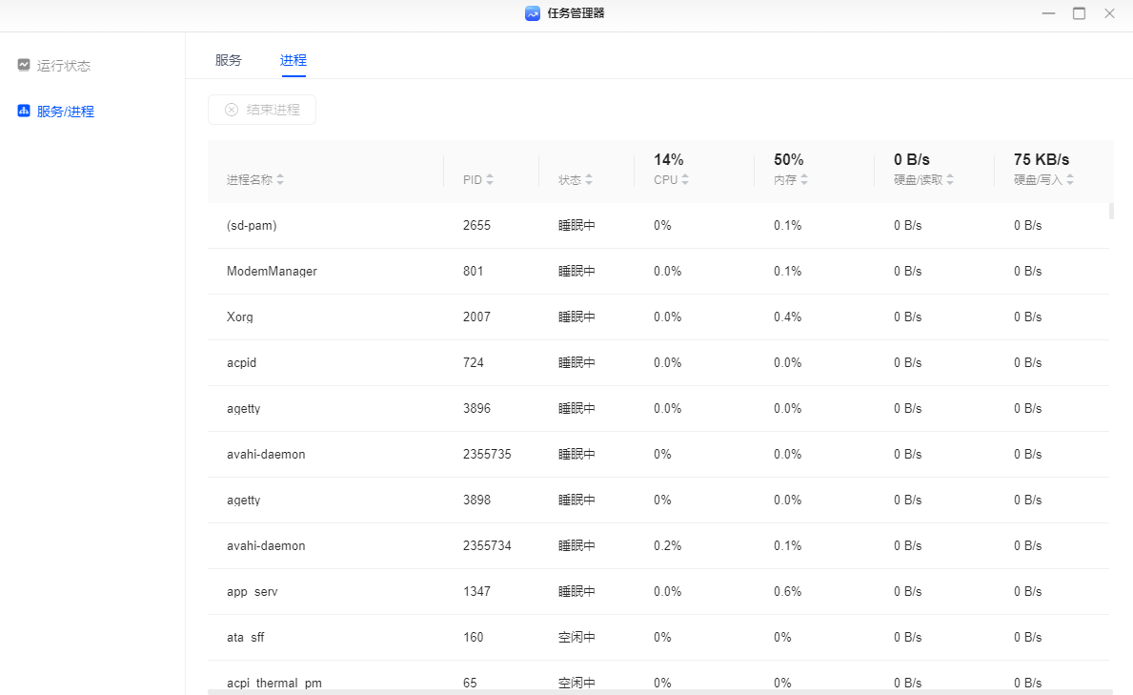Open the 运行状态 sidebar icon

24,65
